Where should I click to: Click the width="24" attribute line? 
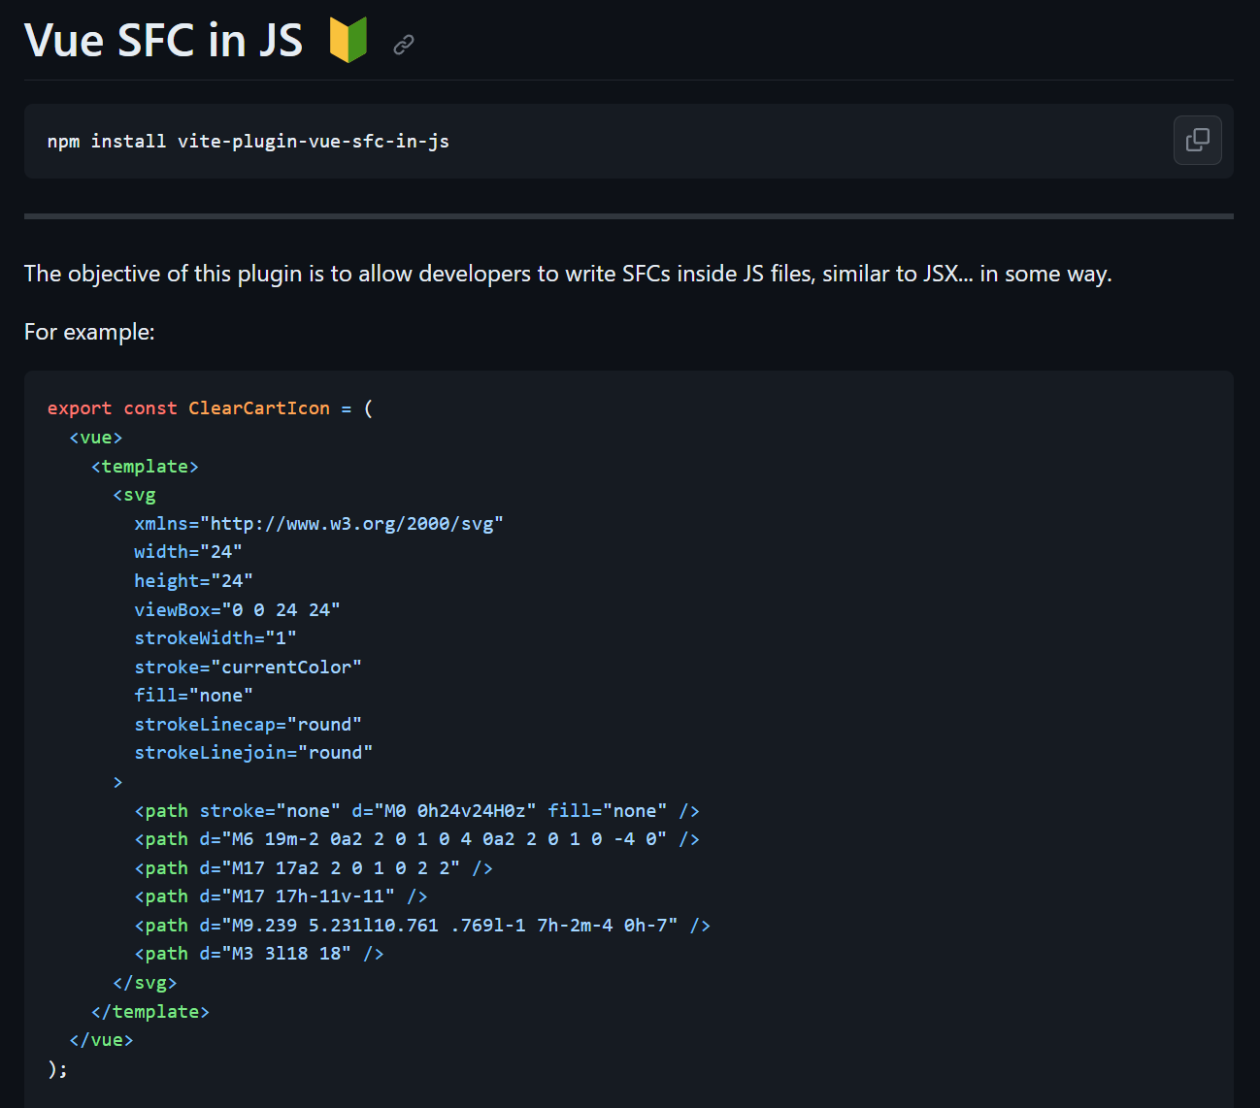tap(188, 552)
